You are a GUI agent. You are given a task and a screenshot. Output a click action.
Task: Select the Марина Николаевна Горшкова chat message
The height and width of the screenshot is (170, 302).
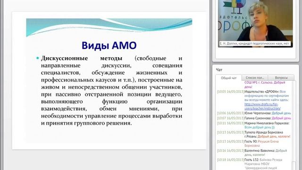pos(254,125)
